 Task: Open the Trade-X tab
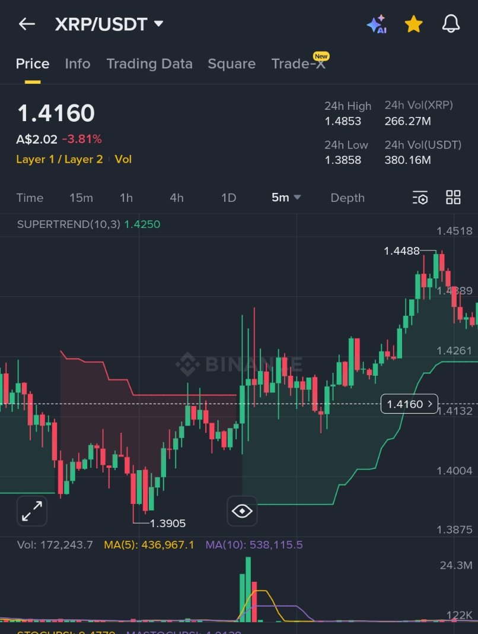(x=298, y=64)
